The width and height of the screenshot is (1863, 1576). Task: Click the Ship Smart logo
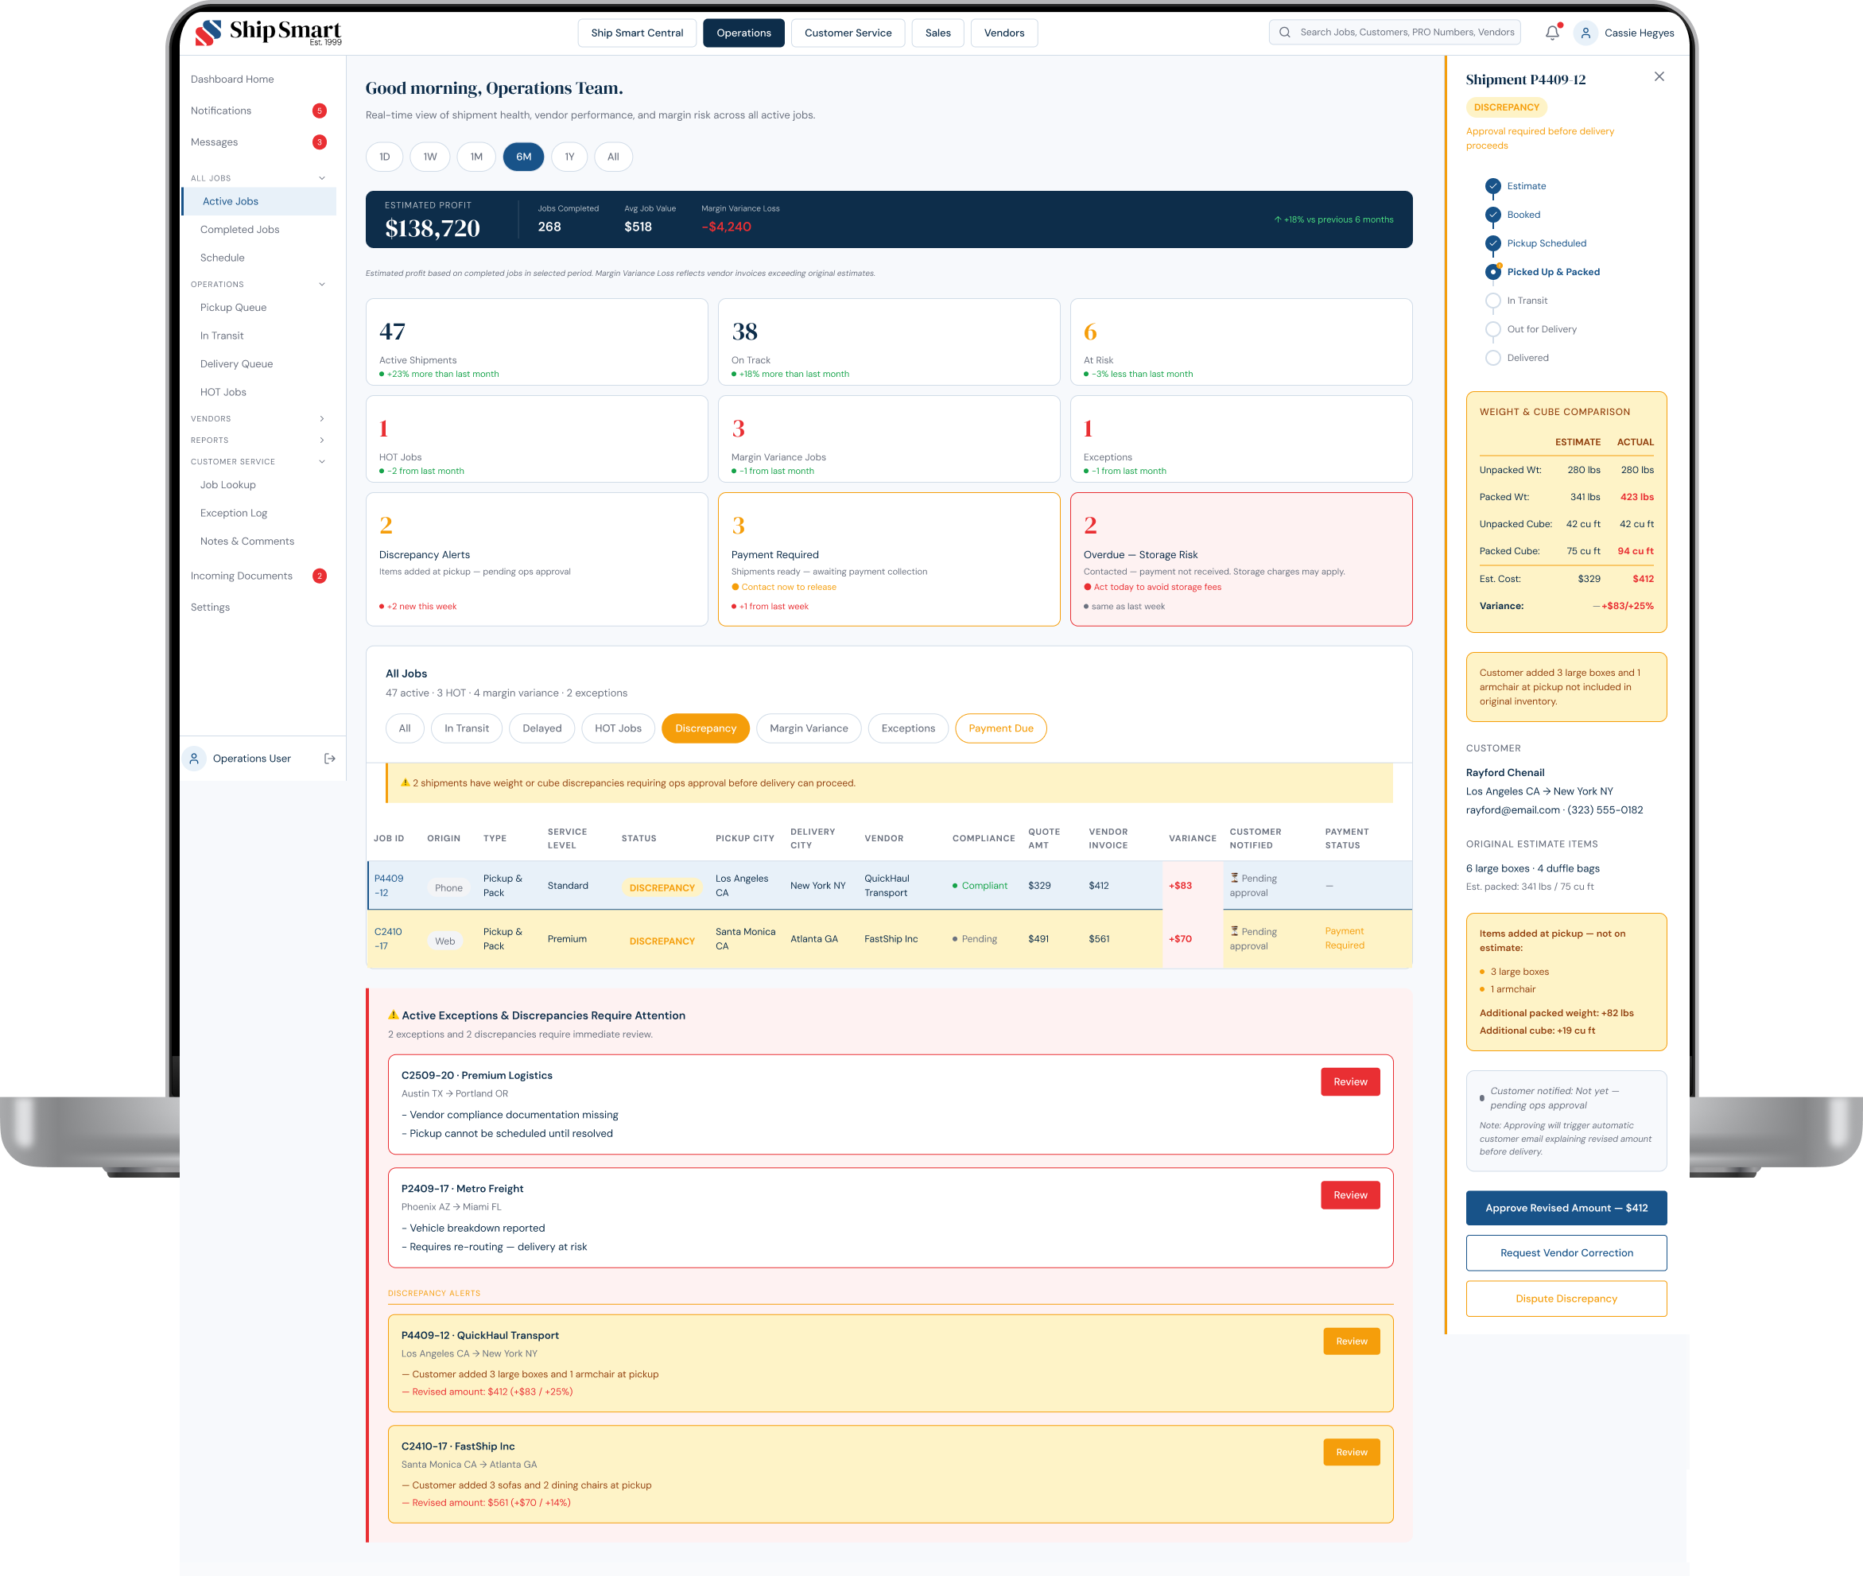(268, 32)
